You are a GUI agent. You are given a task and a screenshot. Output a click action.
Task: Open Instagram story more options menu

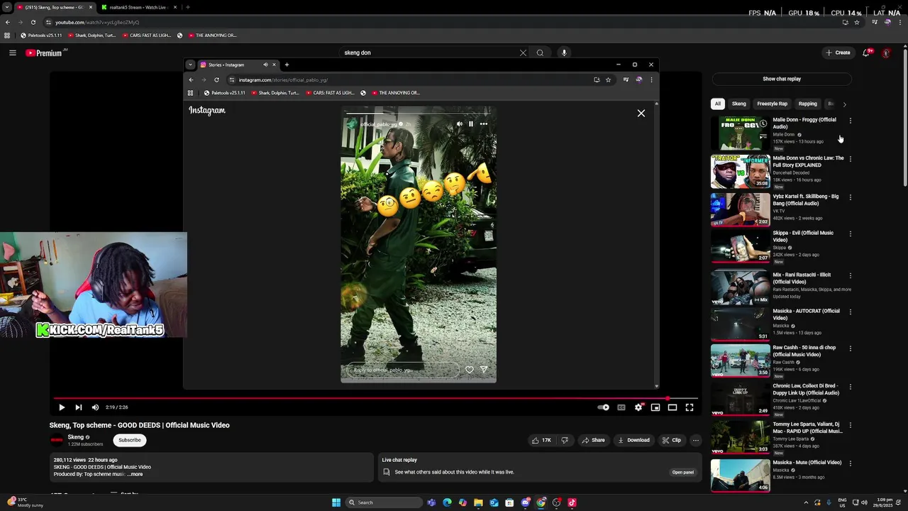click(x=484, y=124)
